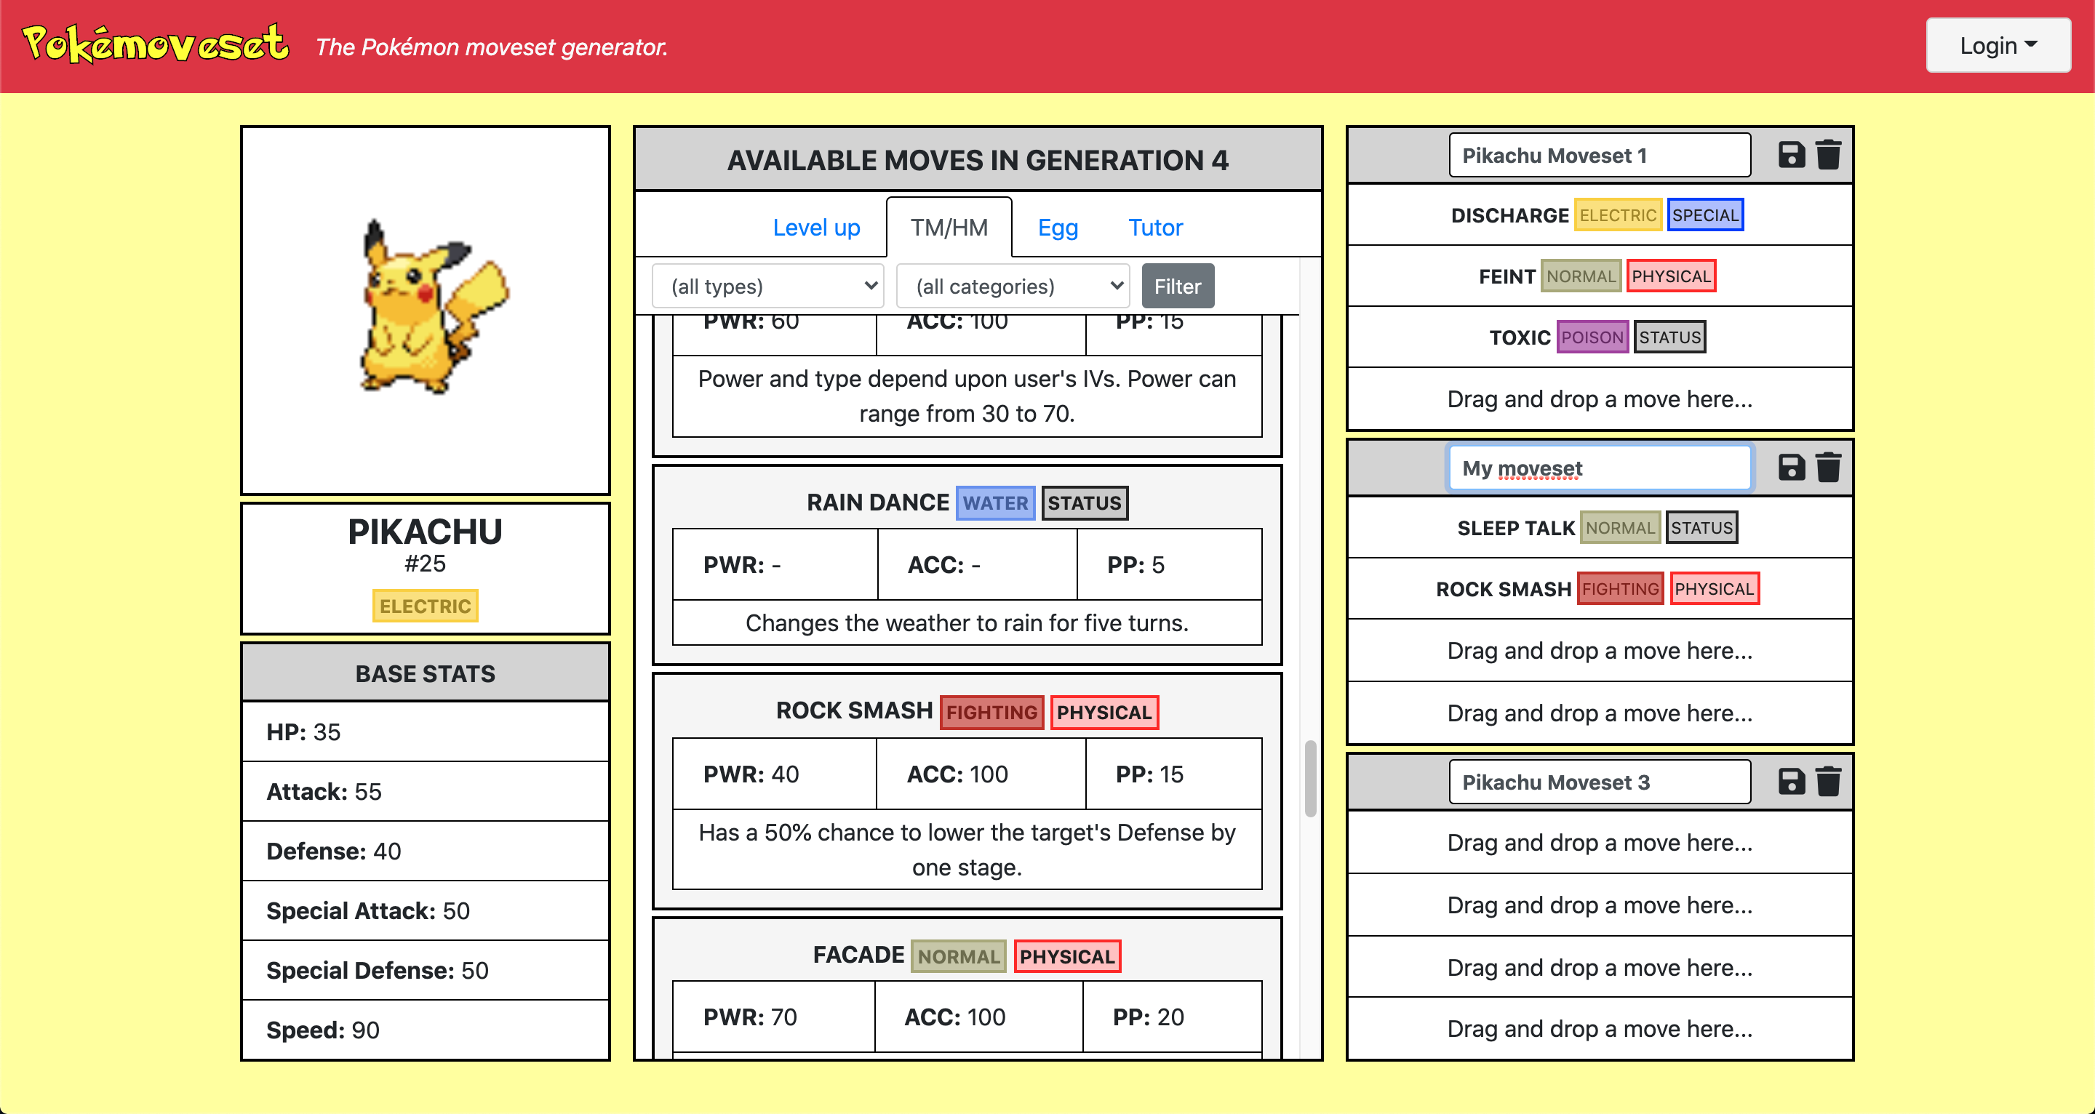The height and width of the screenshot is (1114, 2095).
Task: Click the SPECIAL badge on Discharge
Action: [1704, 215]
